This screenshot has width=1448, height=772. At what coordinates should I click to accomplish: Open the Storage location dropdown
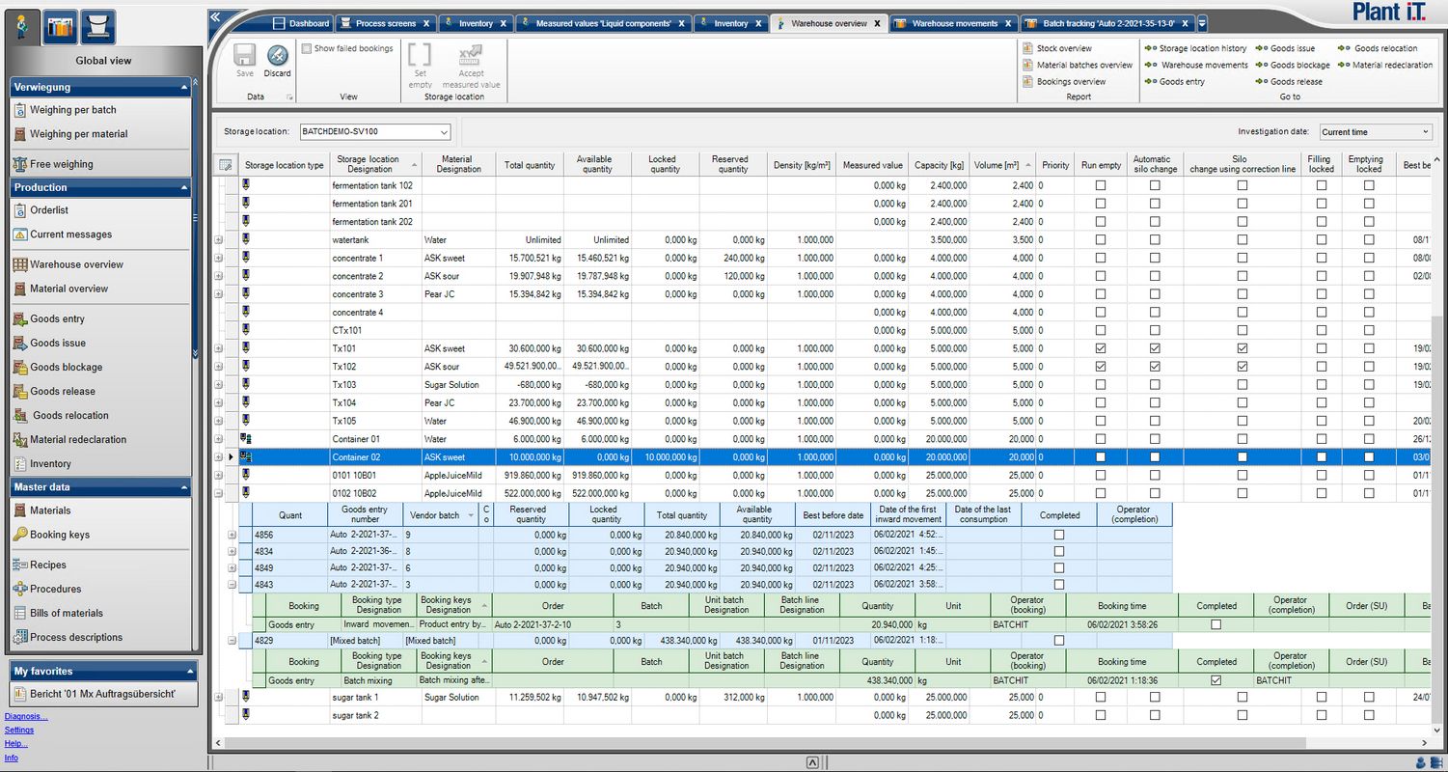click(444, 131)
